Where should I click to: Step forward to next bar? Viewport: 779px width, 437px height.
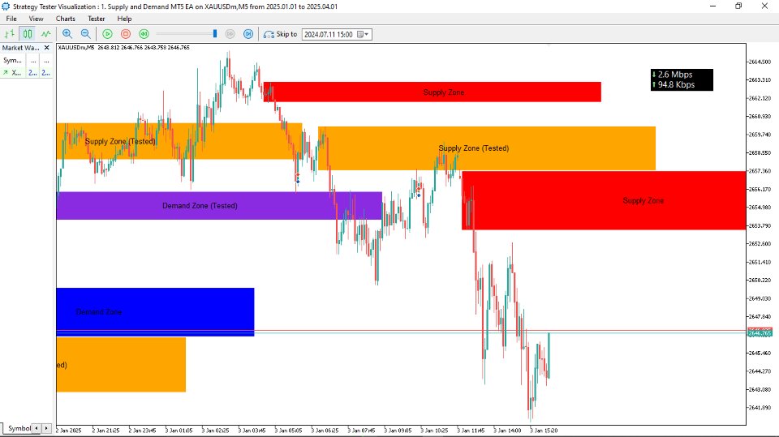point(248,34)
